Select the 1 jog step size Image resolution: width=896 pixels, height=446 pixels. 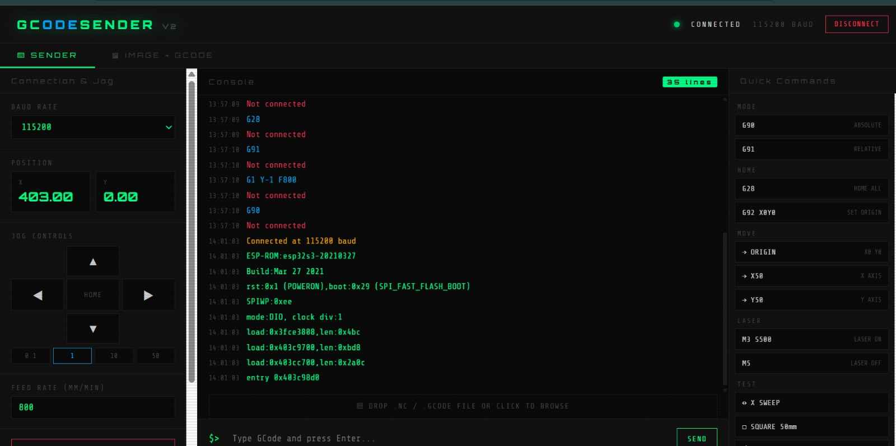pos(72,356)
